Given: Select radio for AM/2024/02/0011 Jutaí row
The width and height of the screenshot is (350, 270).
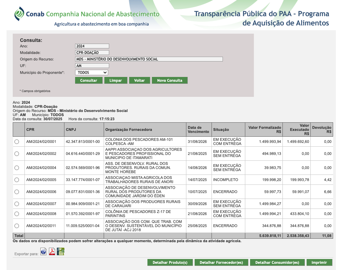Looking at the screenshot, I should pyautogui.click(x=17, y=226).
